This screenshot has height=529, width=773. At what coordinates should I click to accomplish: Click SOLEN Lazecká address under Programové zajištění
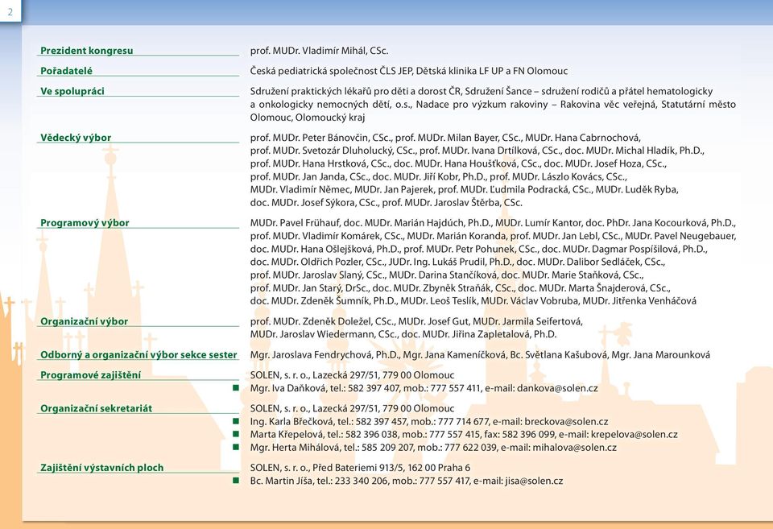352,375
